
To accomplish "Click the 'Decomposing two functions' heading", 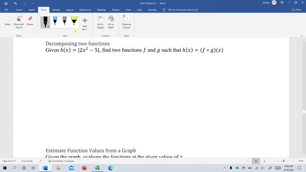I will [78, 43].
